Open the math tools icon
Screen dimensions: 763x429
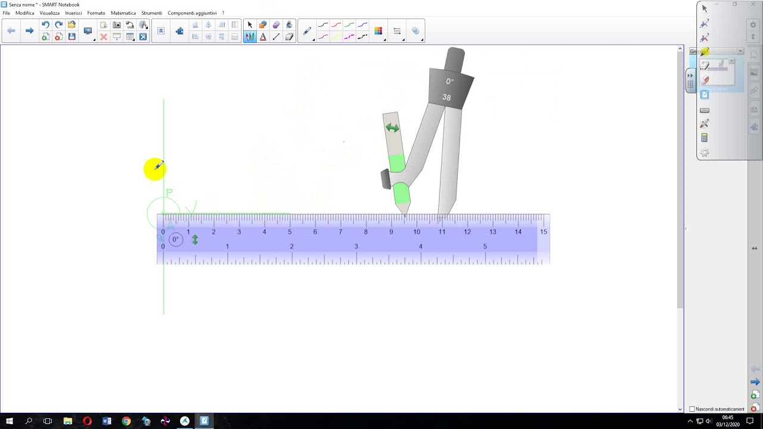pyautogui.click(x=161, y=30)
